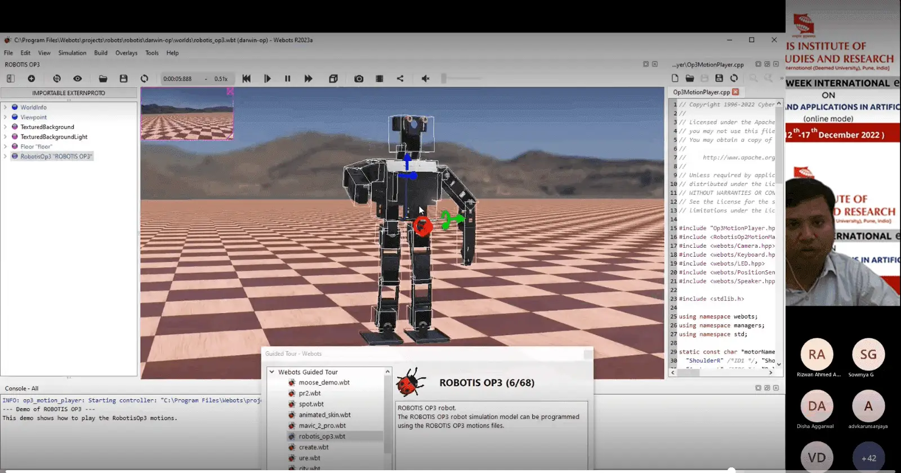This screenshot has height=473, width=901.
Task: Expand the TexturedBackground node
Action: 6,127
